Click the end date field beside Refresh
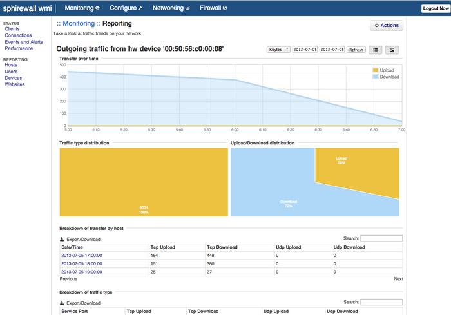The height and width of the screenshot is (315, 451). (x=332, y=50)
